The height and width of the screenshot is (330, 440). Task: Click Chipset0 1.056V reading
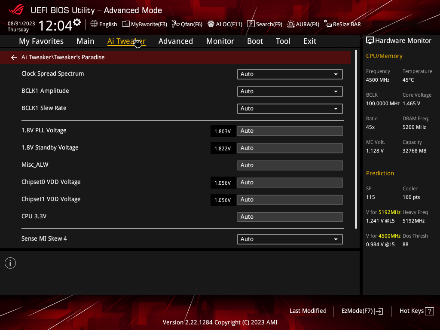point(223,183)
